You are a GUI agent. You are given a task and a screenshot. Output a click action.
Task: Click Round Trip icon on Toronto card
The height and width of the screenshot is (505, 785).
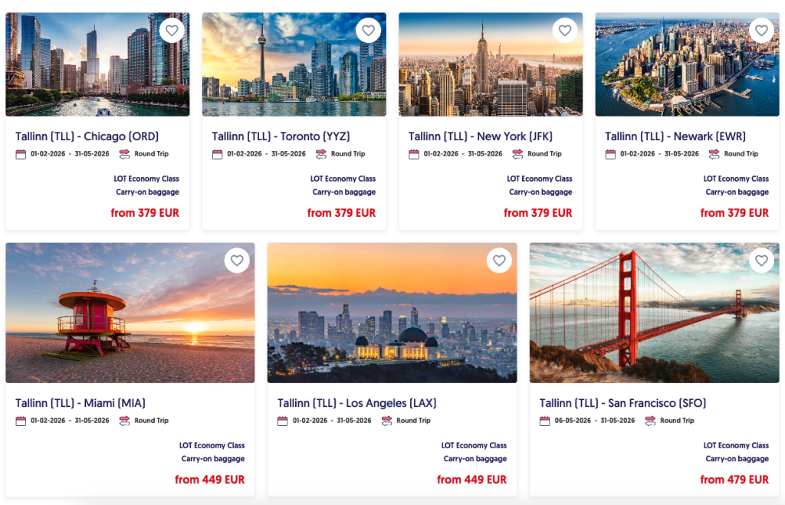[x=321, y=154]
